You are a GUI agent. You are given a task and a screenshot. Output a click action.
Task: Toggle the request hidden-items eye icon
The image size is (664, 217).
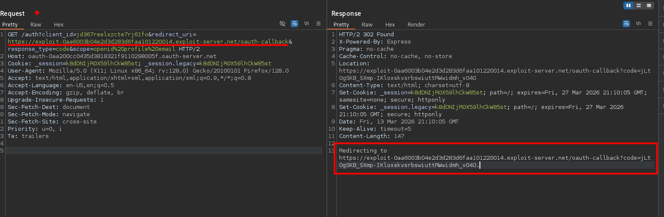click(283, 24)
